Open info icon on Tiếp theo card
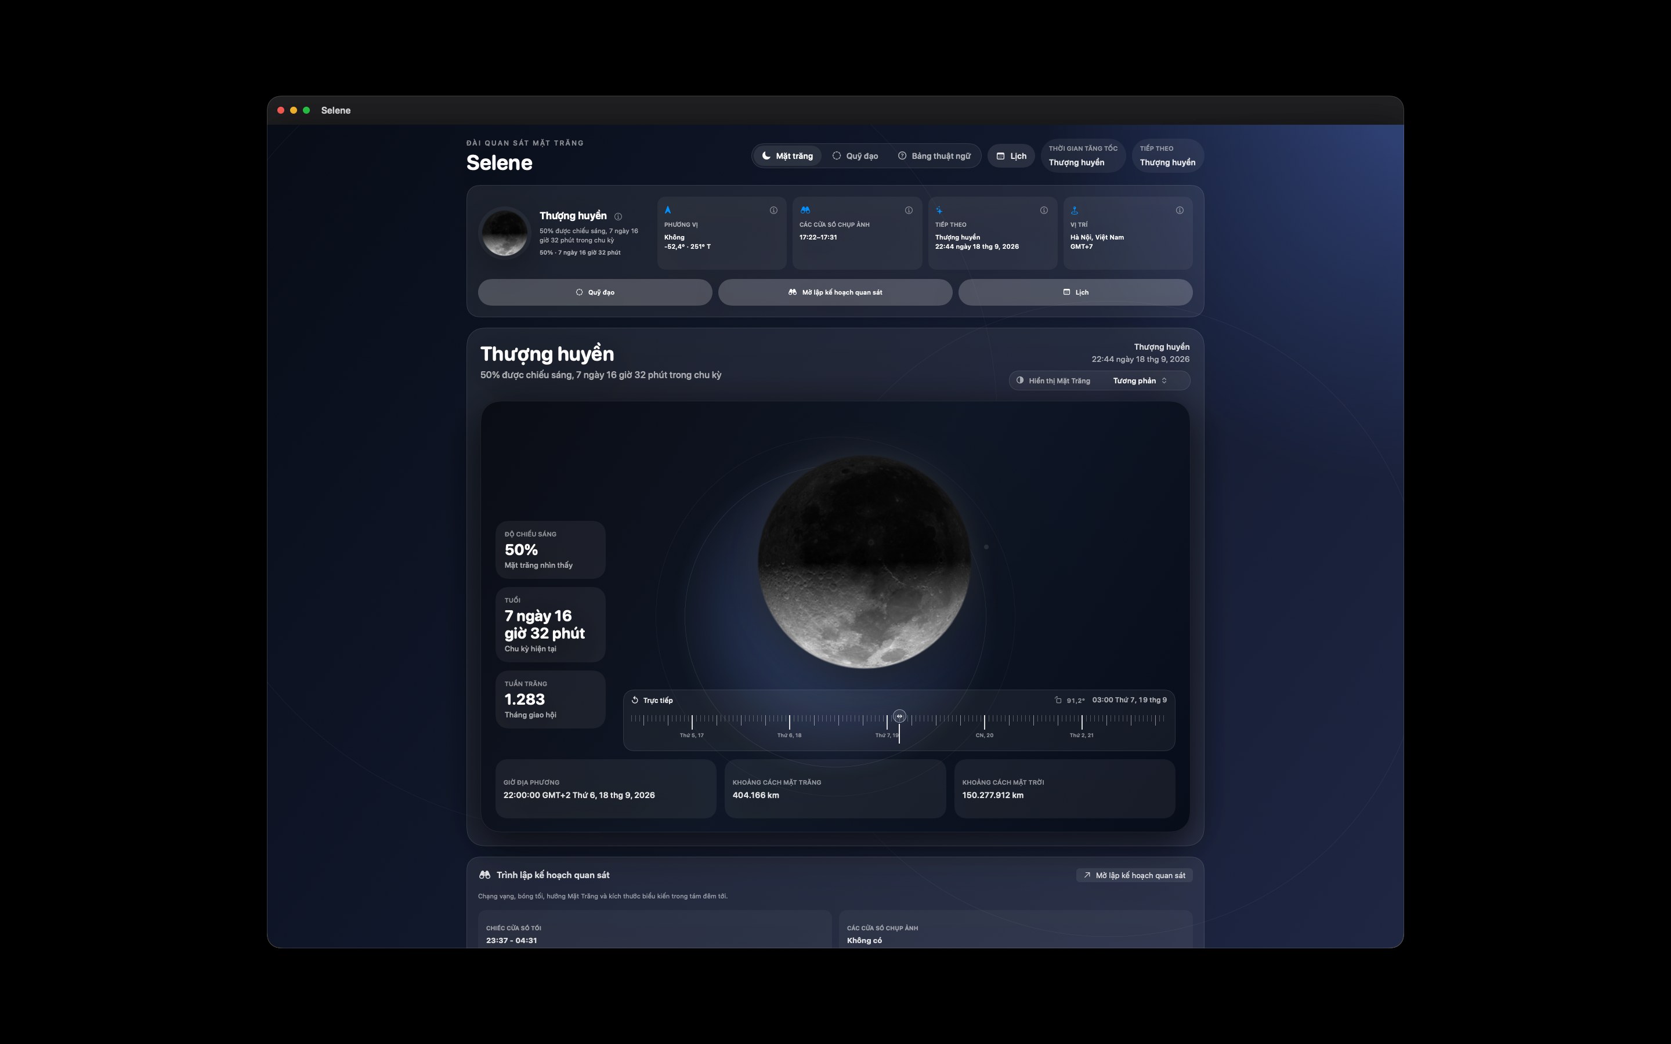This screenshot has width=1671, height=1044. pyautogui.click(x=1044, y=211)
